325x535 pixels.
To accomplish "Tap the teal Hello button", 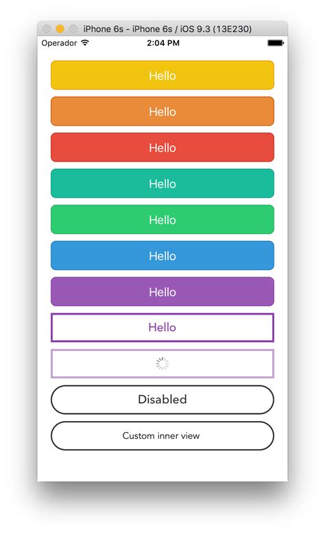I will point(162,183).
